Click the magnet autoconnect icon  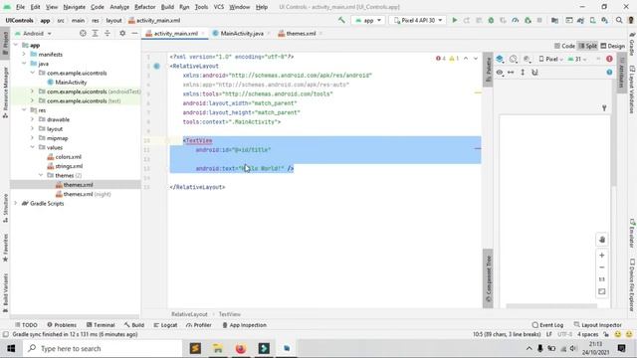(535, 73)
